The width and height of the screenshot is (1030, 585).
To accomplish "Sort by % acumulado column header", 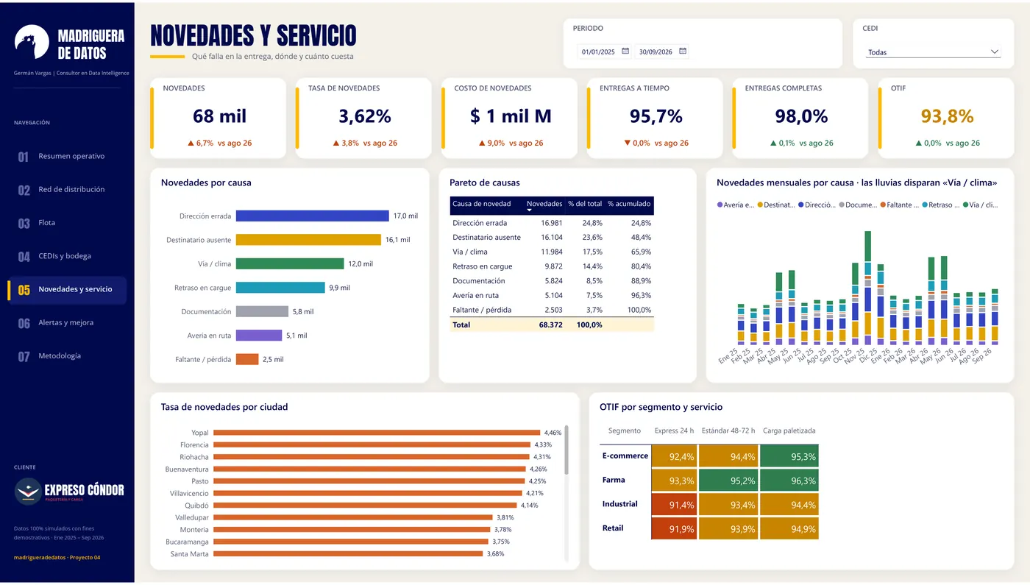I will point(630,204).
